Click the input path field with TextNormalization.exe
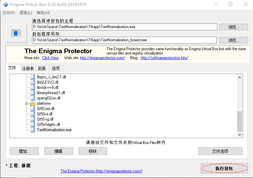 click(x=125, y=27)
